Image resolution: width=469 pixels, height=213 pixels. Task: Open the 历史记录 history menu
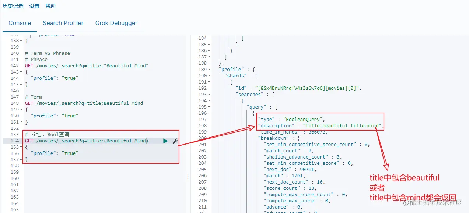tap(13, 6)
